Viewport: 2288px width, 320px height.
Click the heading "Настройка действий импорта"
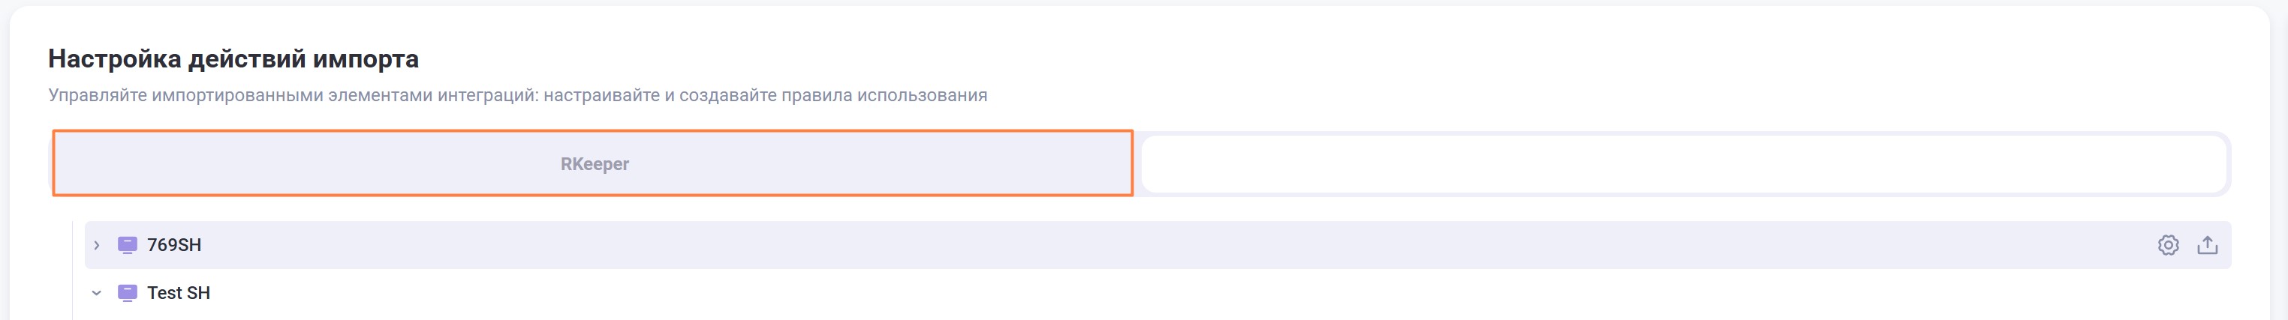pos(233,58)
